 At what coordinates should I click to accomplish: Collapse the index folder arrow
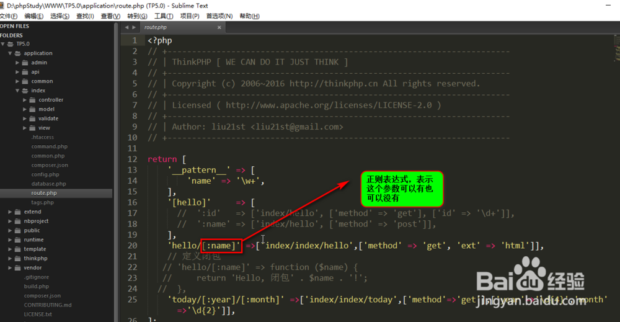coord(17,91)
